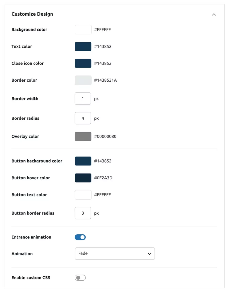Open the Button text color swatch

[x=83, y=195]
